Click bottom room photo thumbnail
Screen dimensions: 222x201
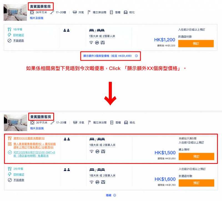(16, 123)
